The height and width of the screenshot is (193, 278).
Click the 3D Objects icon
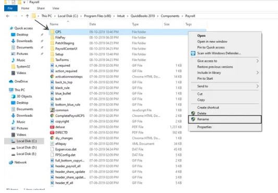tap(13, 96)
